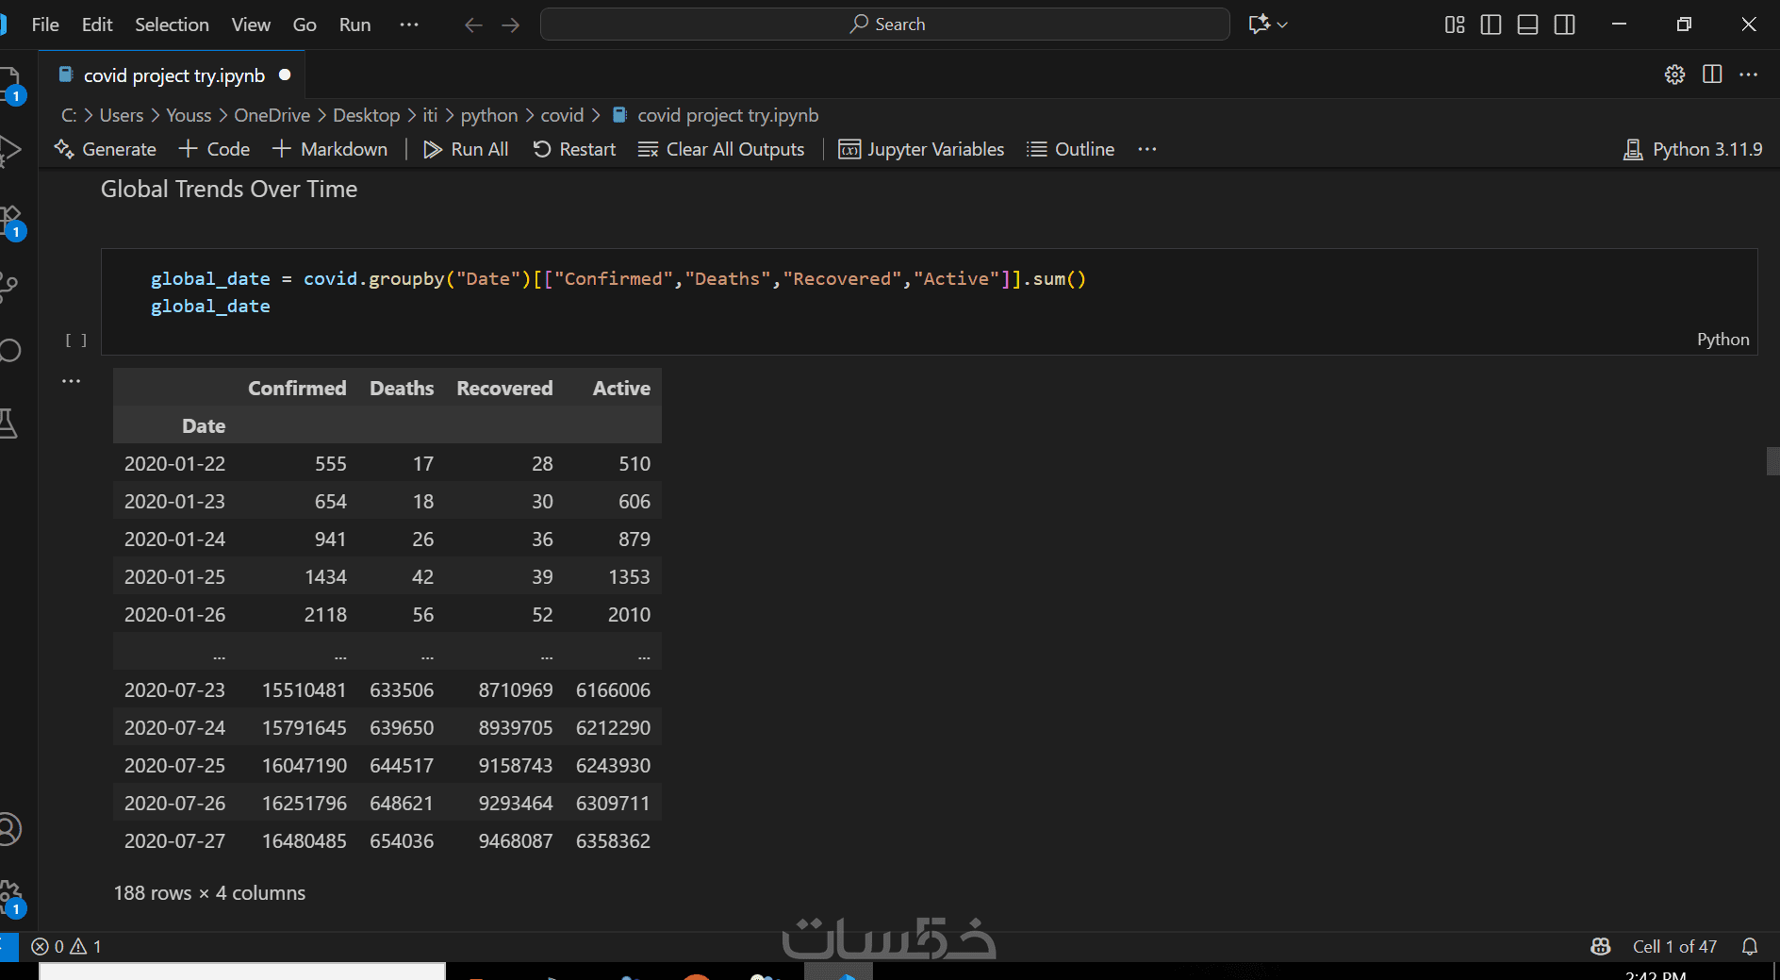Select the 2020-07-27 date row label
1780x980 pixels.
tap(174, 840)
